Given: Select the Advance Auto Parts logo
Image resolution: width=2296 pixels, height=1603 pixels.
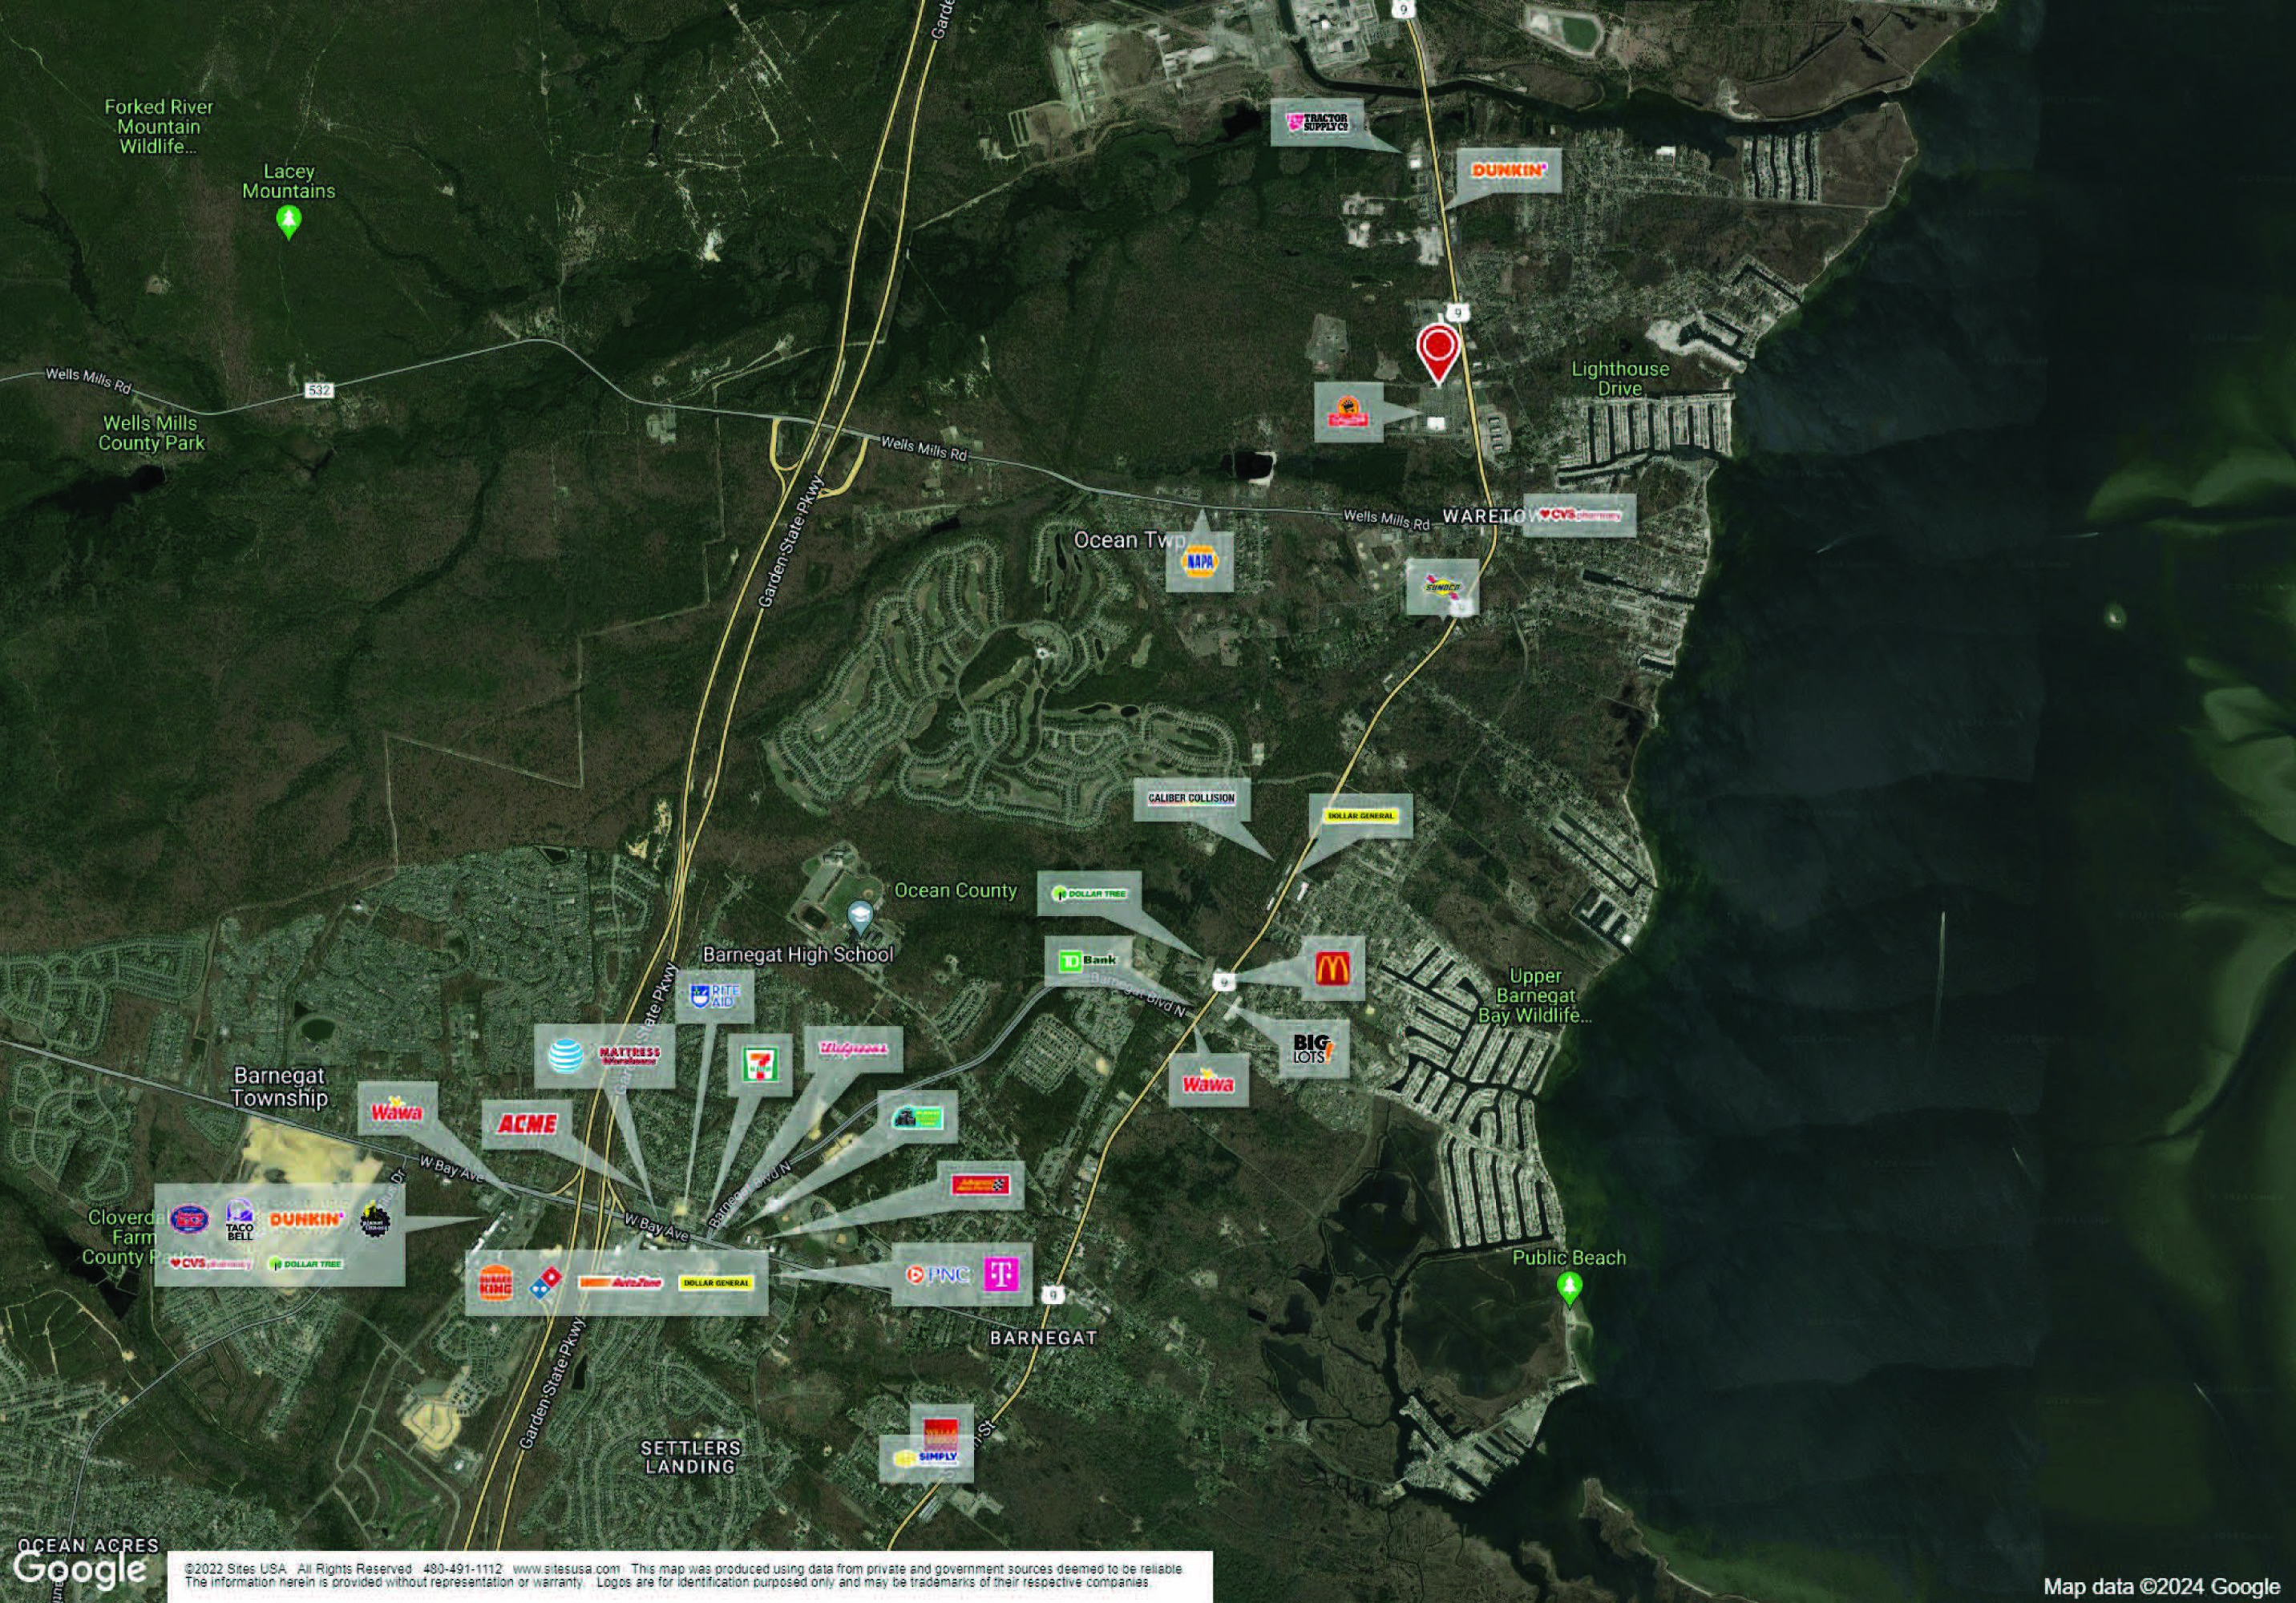Looking at the screenshot, I should coord(981,1185).
